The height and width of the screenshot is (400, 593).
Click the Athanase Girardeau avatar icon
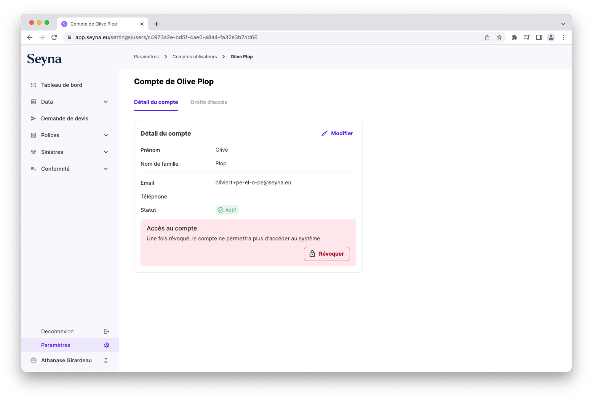coord(34,360)
